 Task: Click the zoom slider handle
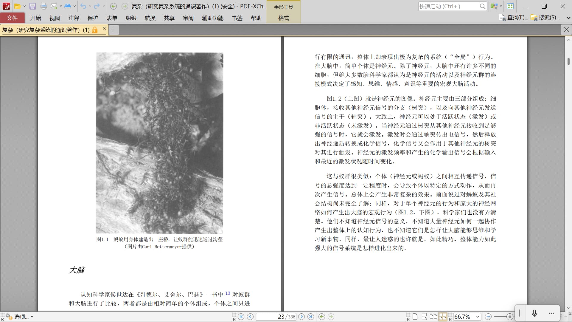pos(510,317)
